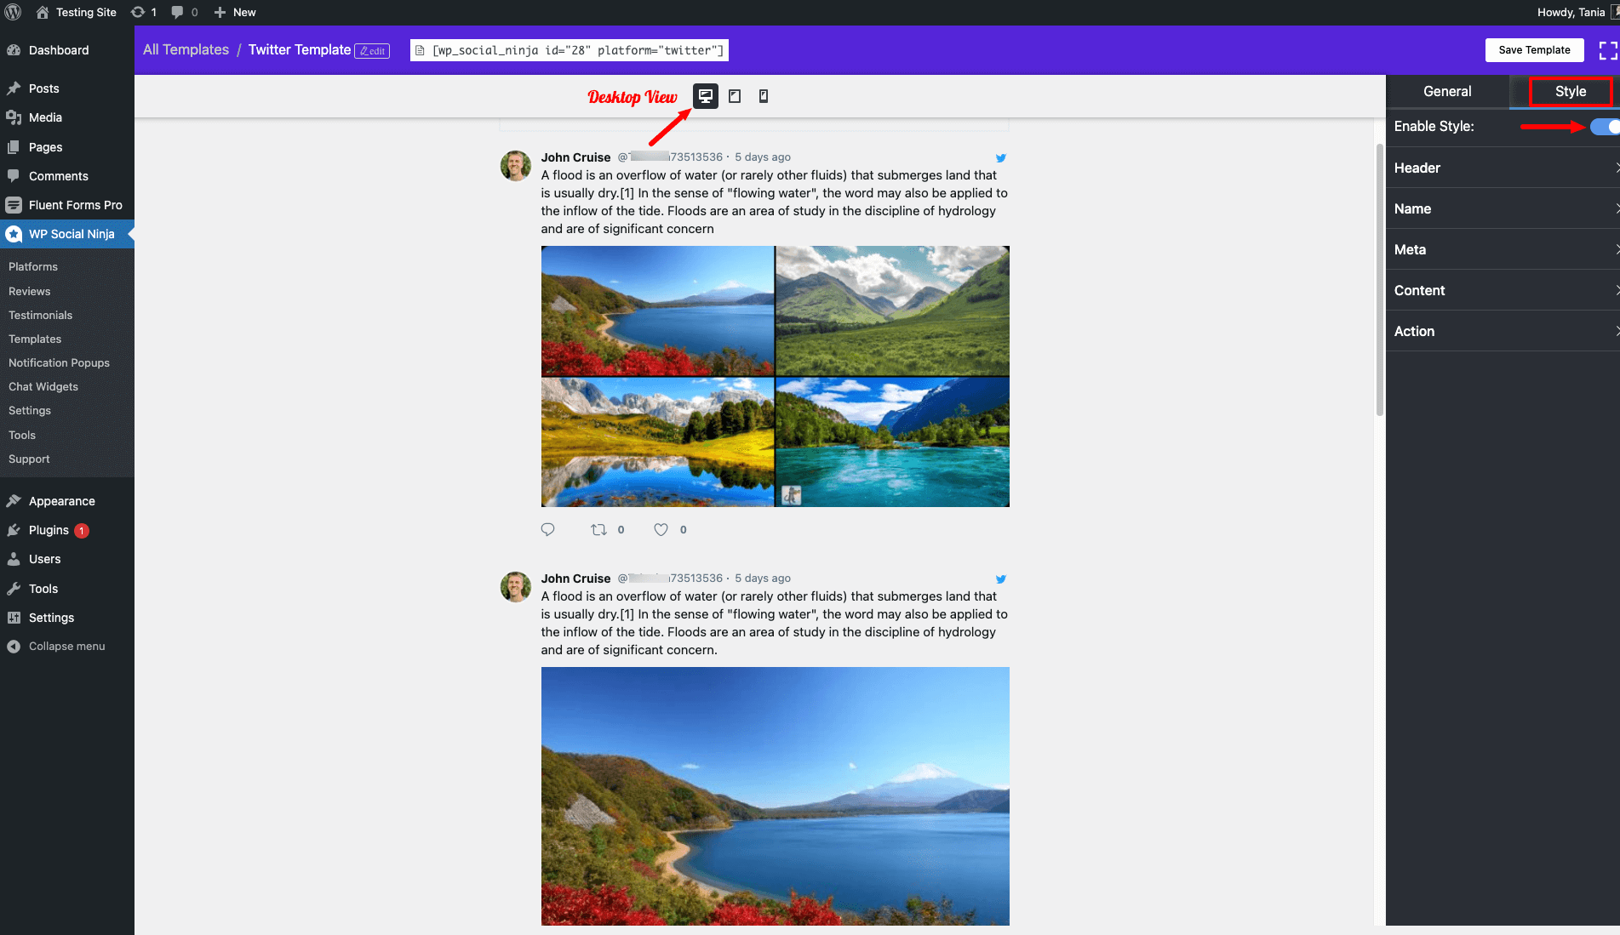This screenshot has width=1620, height=935.
Task: Click the updates refresh icon in admin bar
Action: pyautogui.click(x=137, y=12)
